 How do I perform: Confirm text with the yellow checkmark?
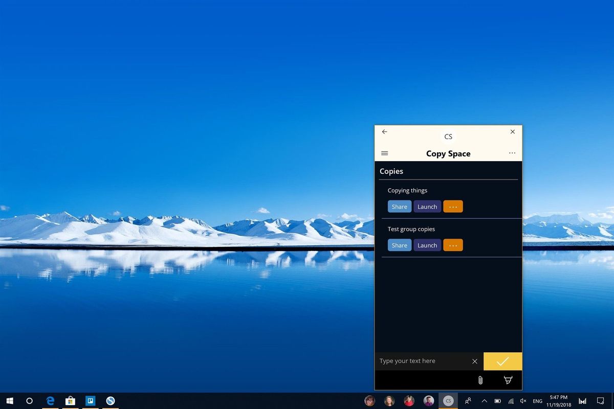coord(502,361)
